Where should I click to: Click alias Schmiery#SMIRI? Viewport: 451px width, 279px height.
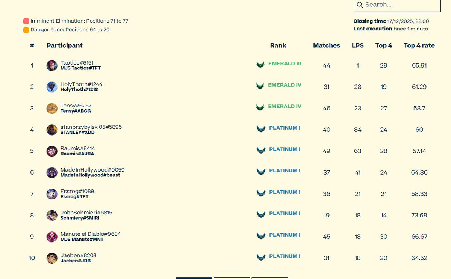coord(80,218)
